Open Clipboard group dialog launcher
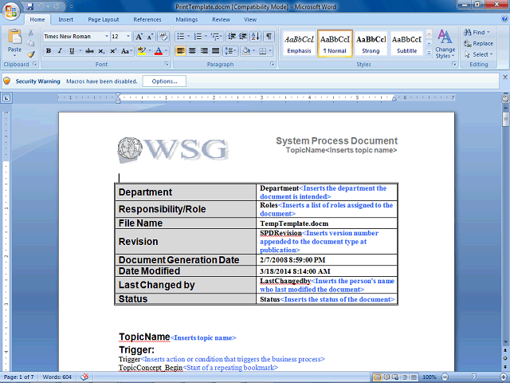Image resolution: width=510 pixels, height=383 pixels. (x=35, y=64)
